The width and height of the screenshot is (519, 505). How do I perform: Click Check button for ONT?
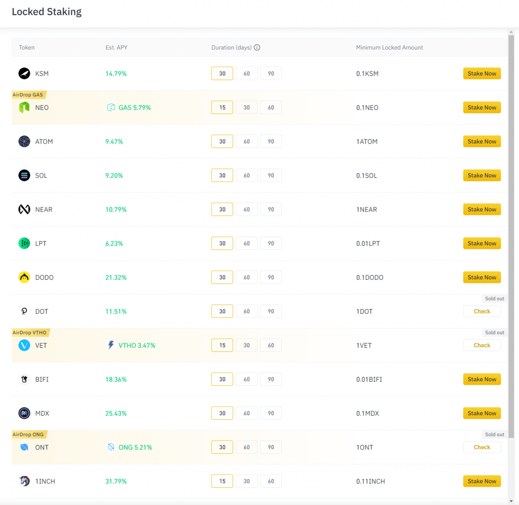pos(481,447)
